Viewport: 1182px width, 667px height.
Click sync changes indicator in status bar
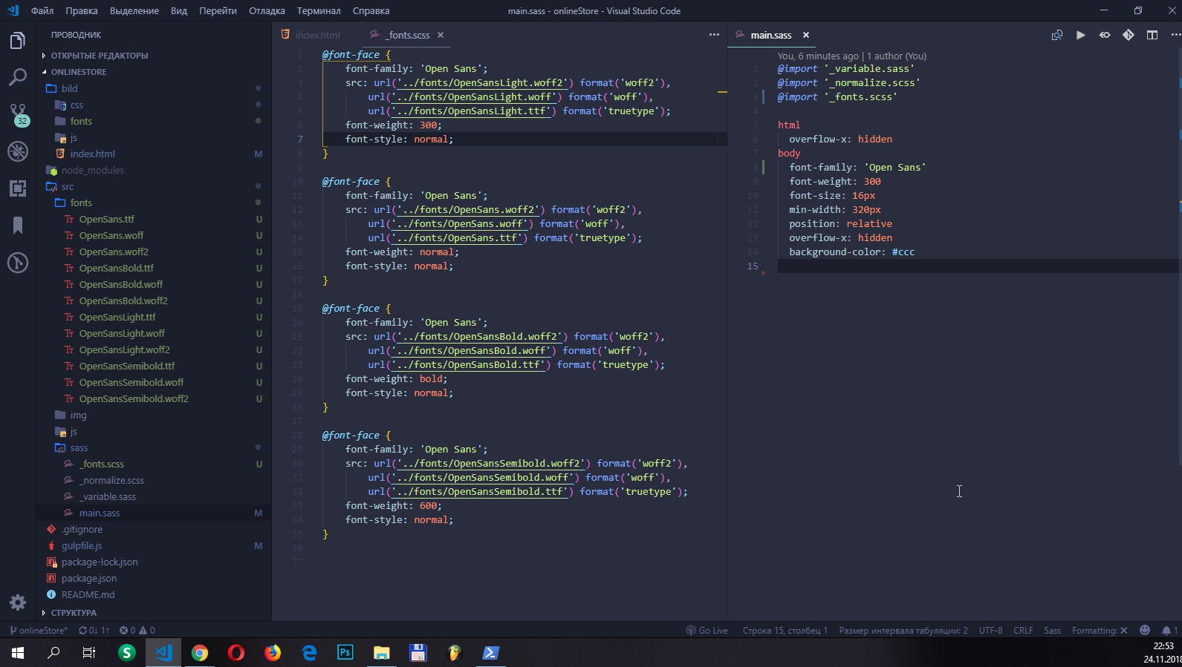point(94,631)
